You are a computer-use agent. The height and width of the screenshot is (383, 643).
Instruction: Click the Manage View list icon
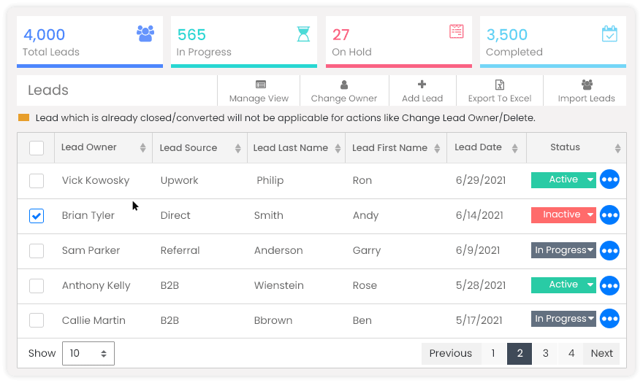point(261,85)
